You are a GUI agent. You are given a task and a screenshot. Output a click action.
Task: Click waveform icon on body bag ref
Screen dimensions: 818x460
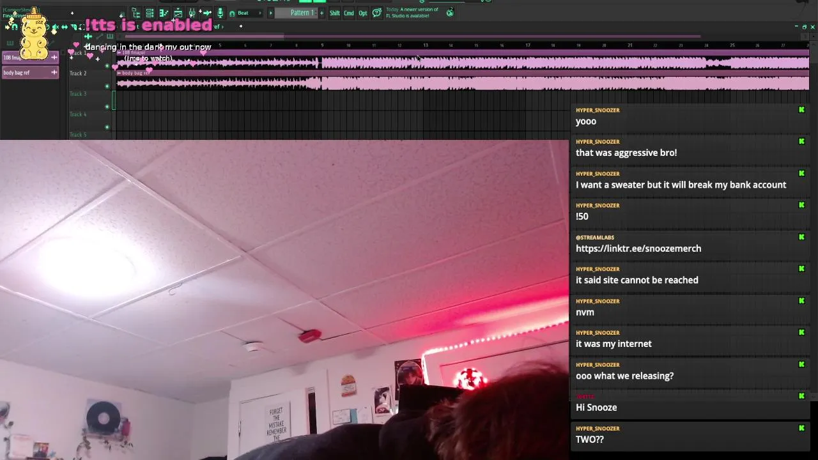coord(54,73)
